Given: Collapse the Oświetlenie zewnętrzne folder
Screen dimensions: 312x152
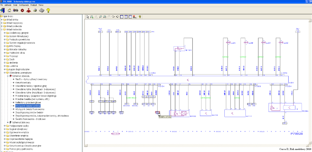Looking at the screenshot, I should point(5,72).
